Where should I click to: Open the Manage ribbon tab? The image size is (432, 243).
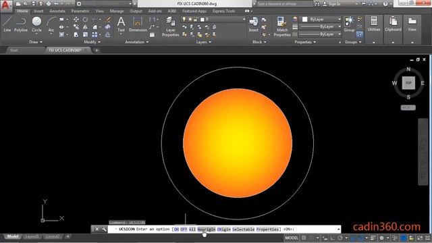(x=117, y=11)
